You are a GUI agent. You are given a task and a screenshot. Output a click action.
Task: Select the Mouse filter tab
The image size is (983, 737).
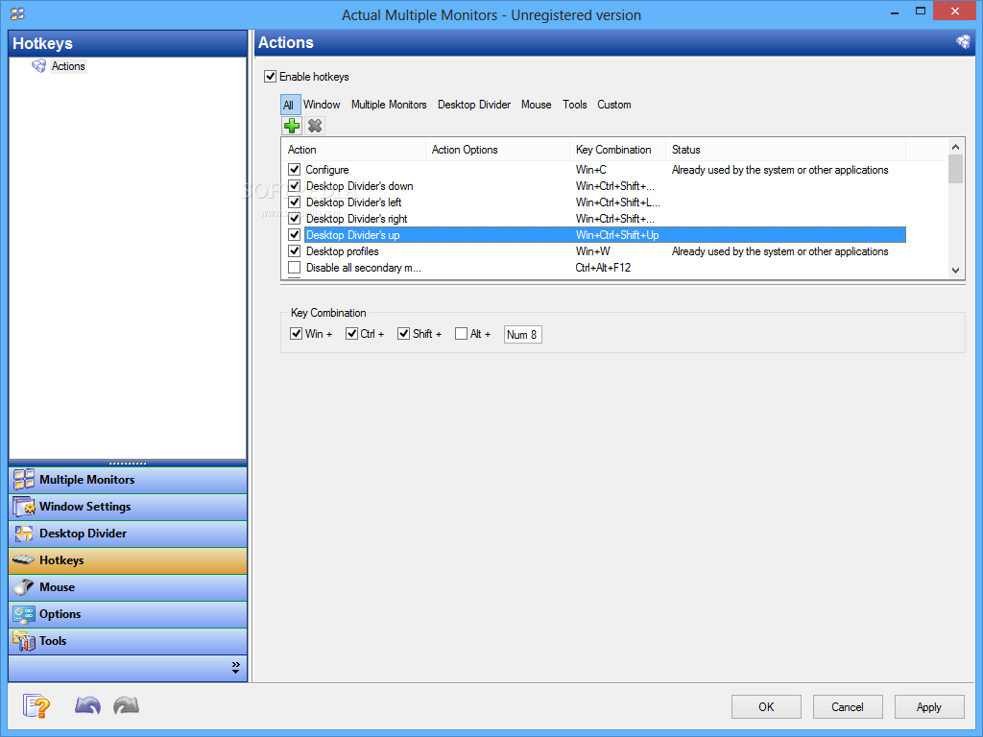tap(536, 105)
